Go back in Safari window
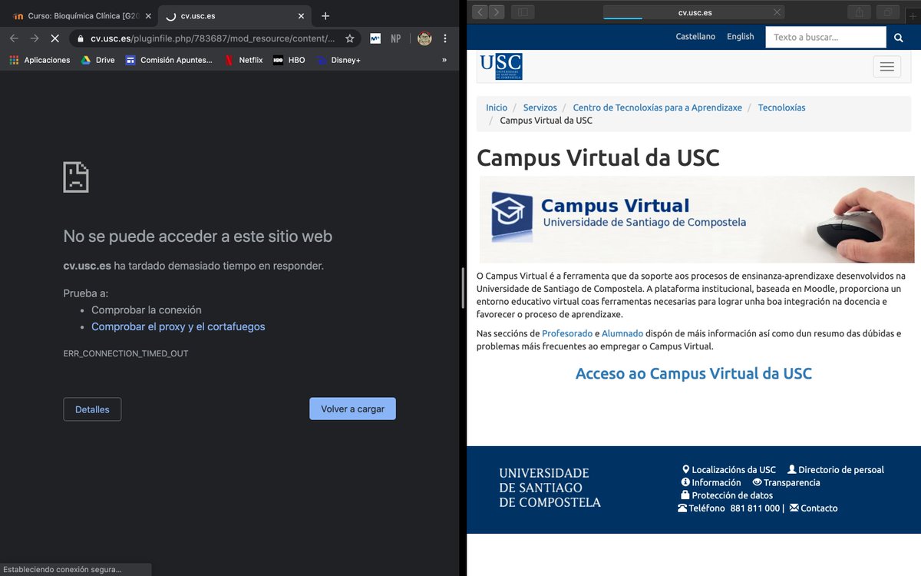This screenshot has width=921, height=576. (x=480, y=12)
